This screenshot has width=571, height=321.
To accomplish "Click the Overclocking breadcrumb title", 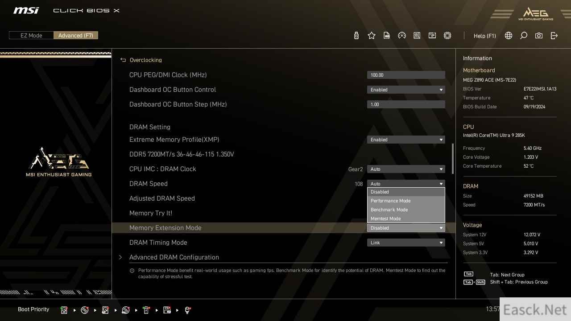I will (146, 60).
